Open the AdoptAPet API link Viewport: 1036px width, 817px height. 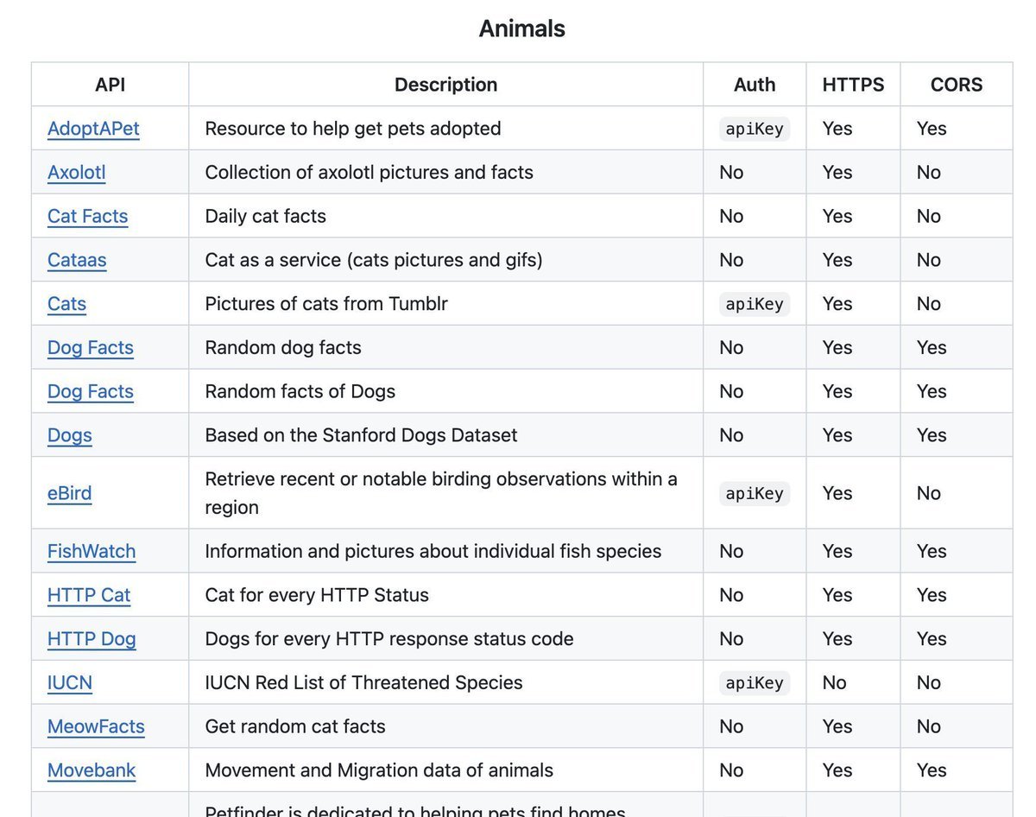[x=93, y=129]
